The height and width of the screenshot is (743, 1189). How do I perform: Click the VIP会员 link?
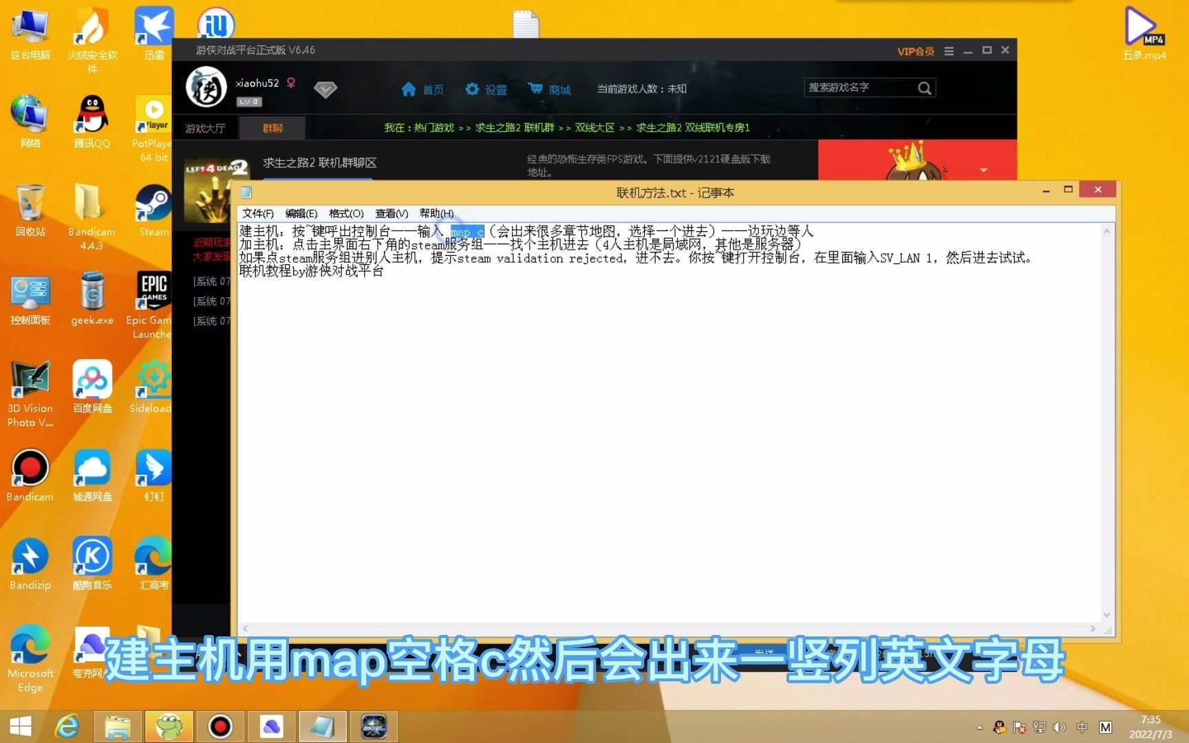click(915, 52)
